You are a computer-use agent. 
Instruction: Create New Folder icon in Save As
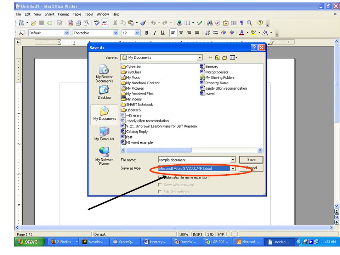click(225, 57)
